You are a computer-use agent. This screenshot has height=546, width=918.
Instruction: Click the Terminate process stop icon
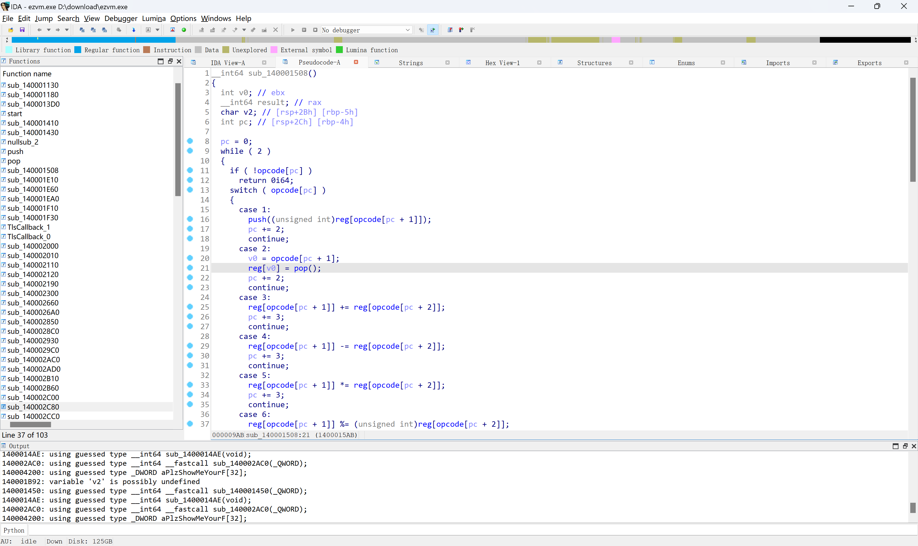coord(315,30)
